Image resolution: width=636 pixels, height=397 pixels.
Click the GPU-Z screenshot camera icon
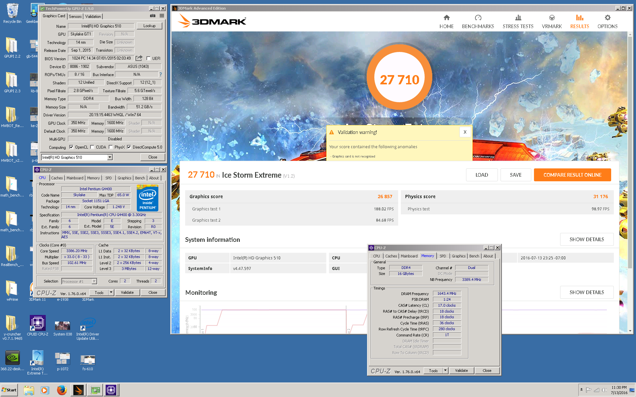tap(152, 16)
